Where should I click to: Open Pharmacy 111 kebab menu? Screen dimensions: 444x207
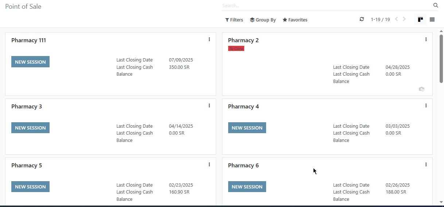pyautogui.click(x=209, y=39)
